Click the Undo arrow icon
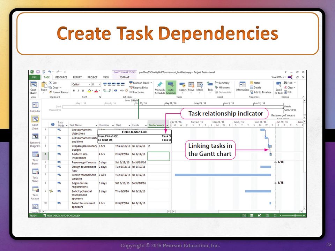 click(x=50, y=72)
